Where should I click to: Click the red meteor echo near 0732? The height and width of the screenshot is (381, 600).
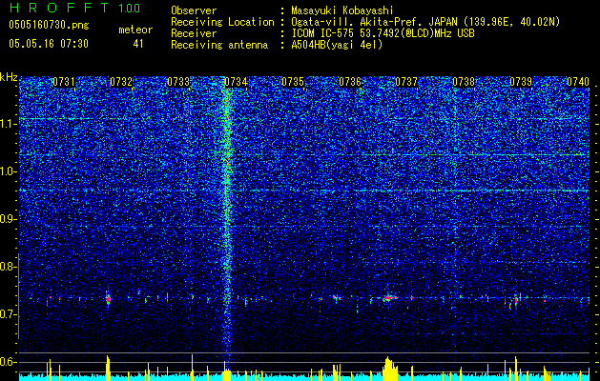[108, 298]
